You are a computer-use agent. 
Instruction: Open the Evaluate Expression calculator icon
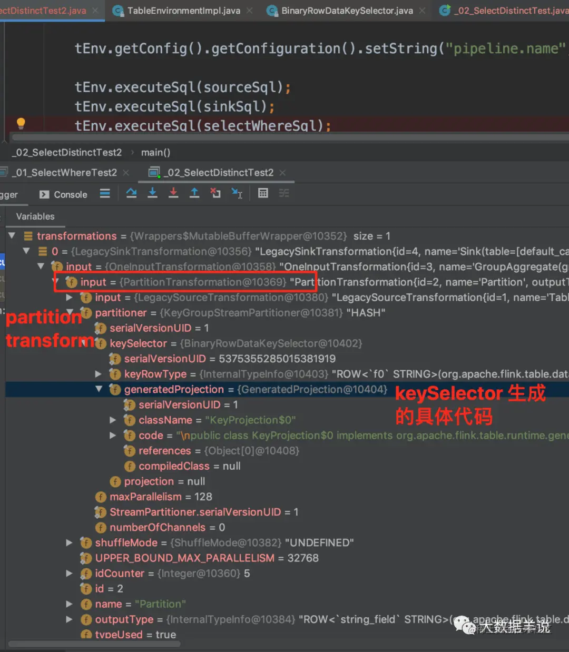click(263, 193)
